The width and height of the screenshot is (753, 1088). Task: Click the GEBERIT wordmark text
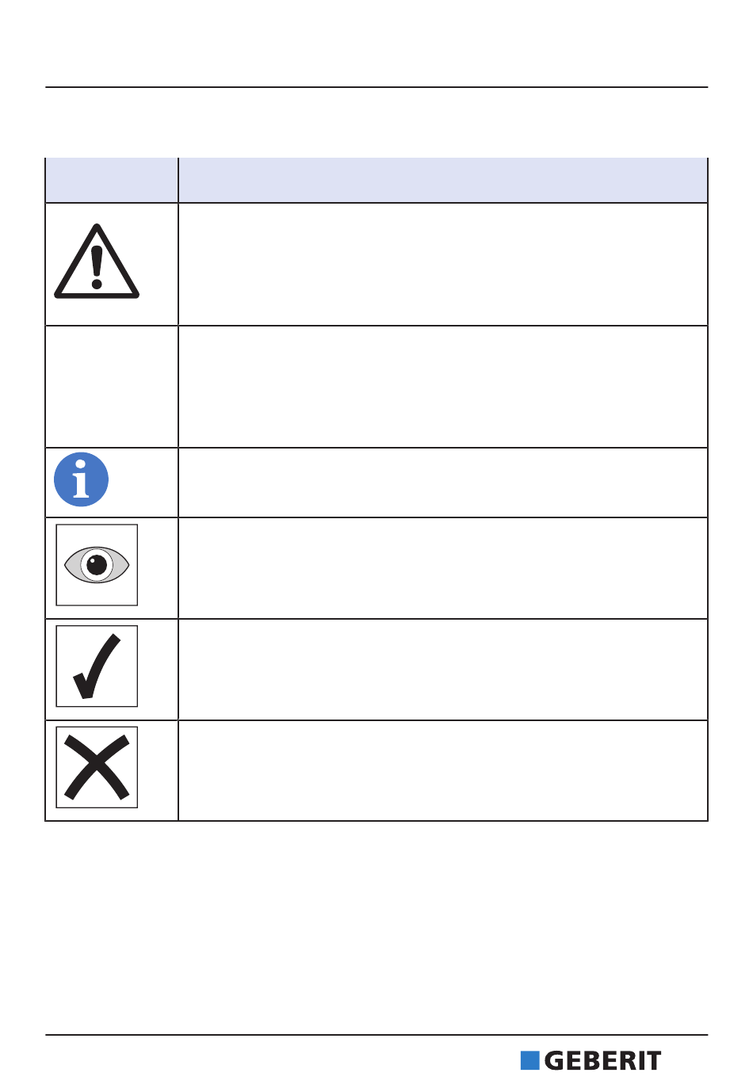coord(602,1061)
